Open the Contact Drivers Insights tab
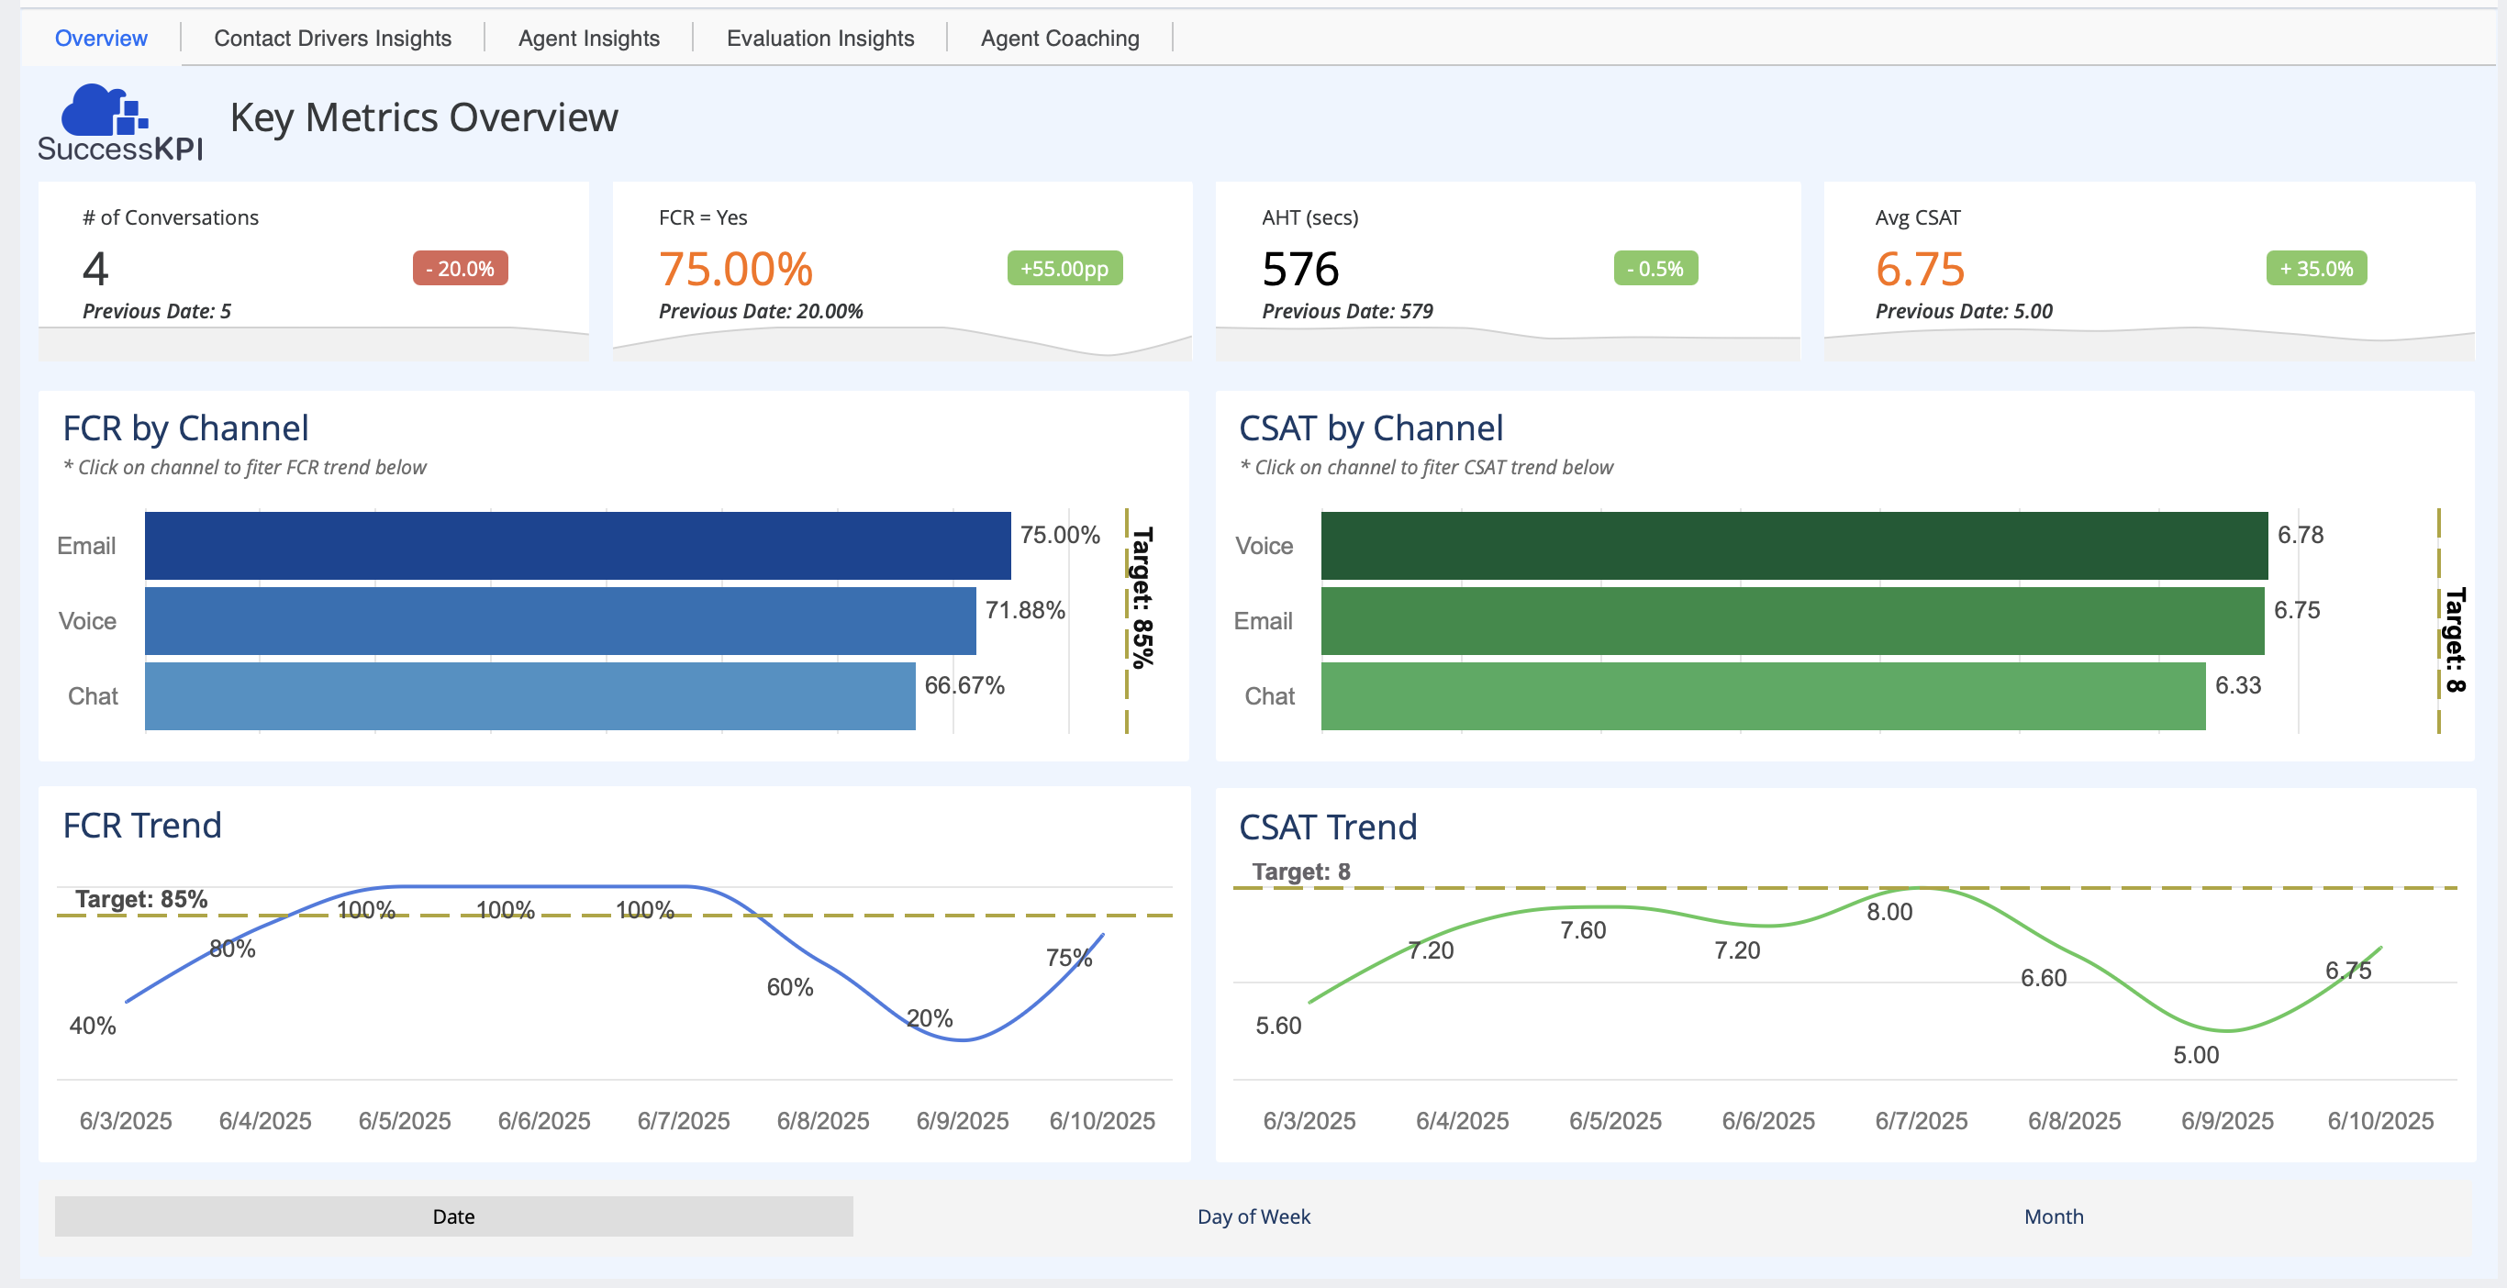The width and height of the screenshot is (2507, 1288). tap(332, 38)
